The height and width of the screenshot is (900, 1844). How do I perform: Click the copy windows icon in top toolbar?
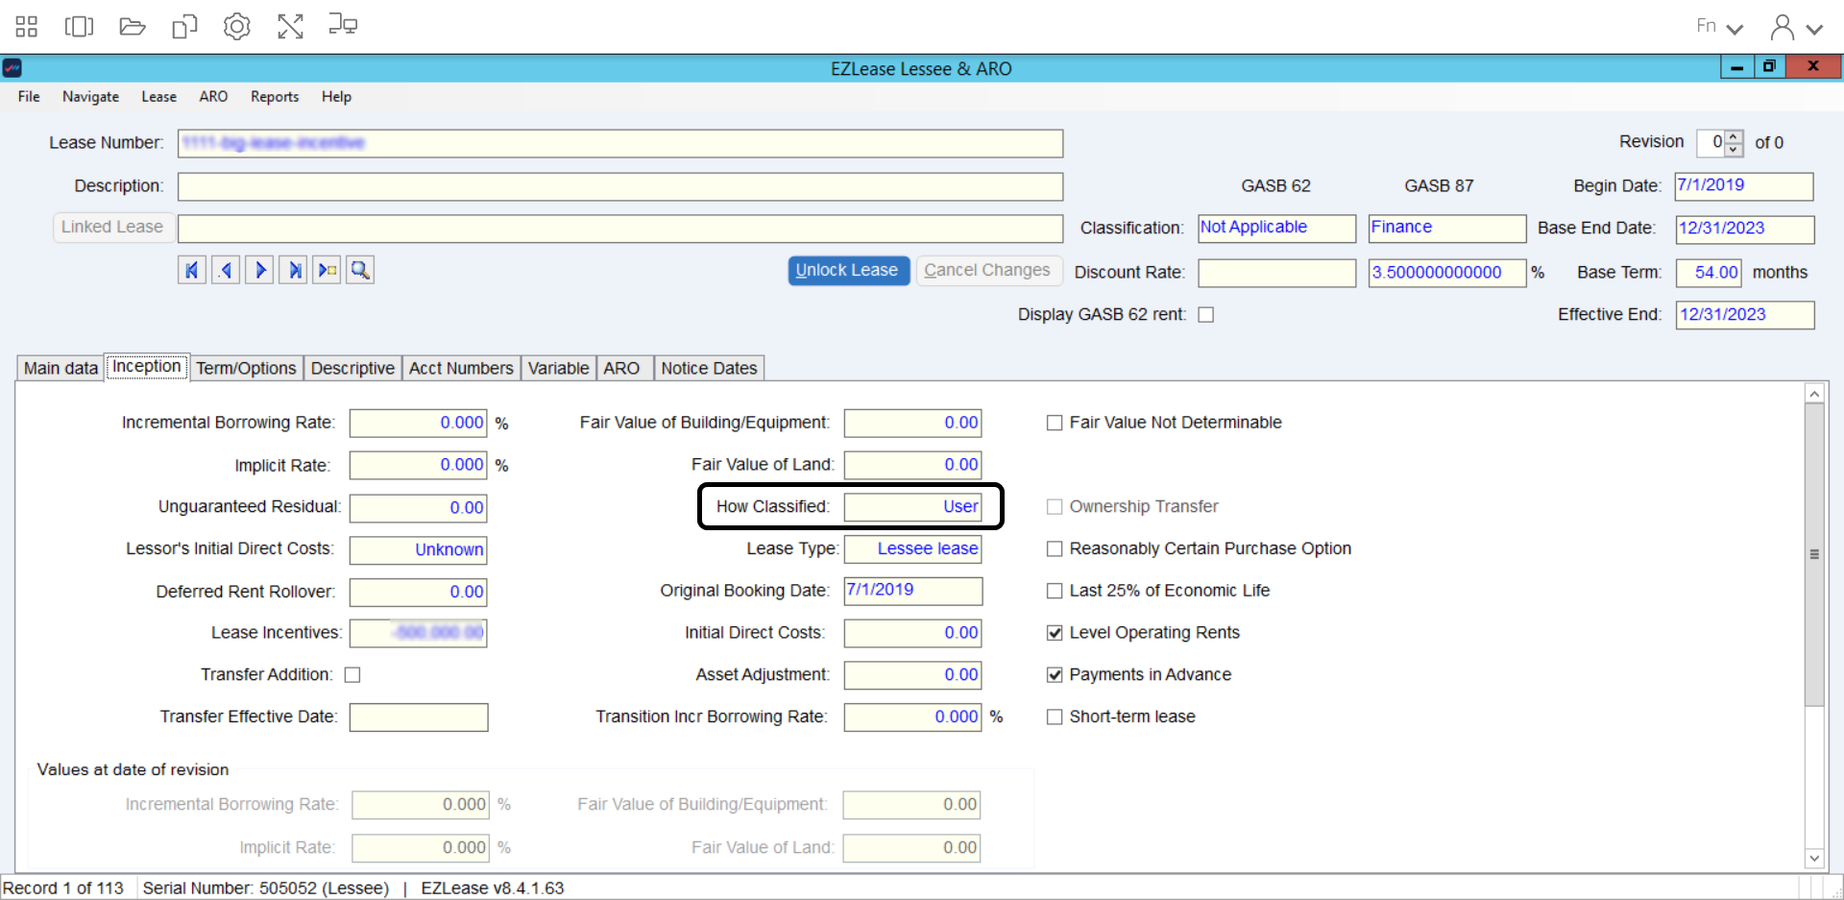pyautogui.click(x=184, y=26)
